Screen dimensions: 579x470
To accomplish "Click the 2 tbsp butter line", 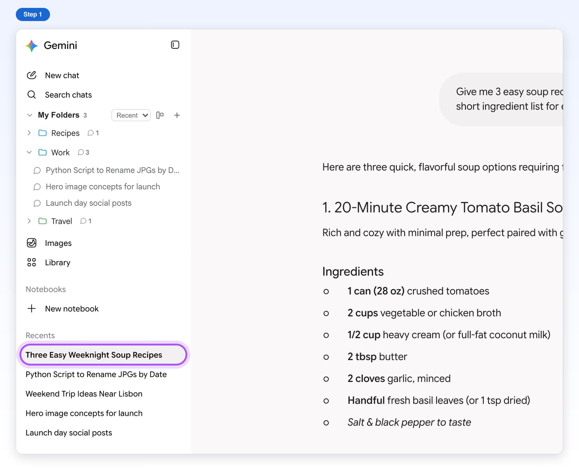I will pos(377,357).
